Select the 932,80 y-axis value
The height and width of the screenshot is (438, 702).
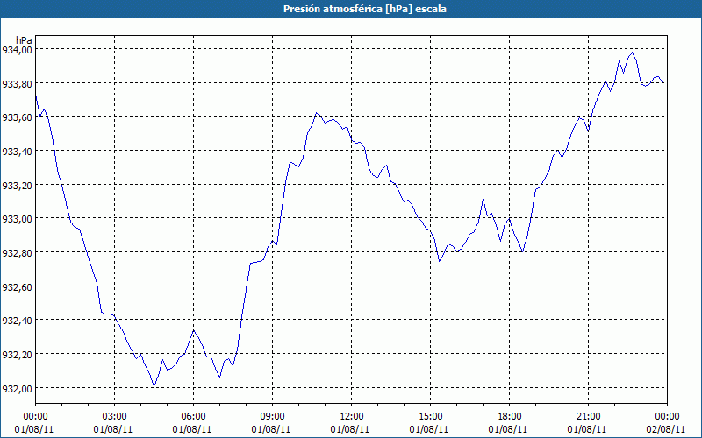point(17,253)
